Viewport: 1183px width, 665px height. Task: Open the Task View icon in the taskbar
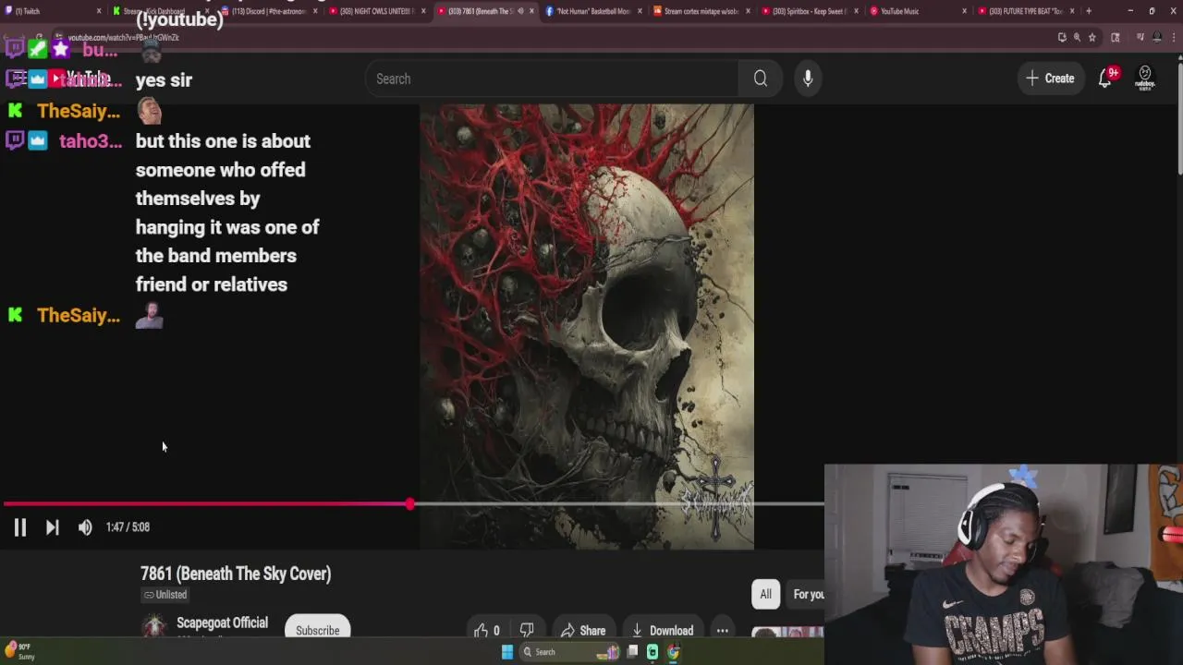(x=632, y=652)
